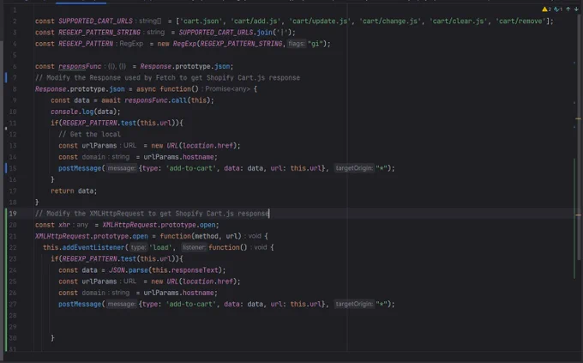
Task: Click the "Promise<any>" return type hint on line 8
Action: pyautogui.click(x=228, y=89)
